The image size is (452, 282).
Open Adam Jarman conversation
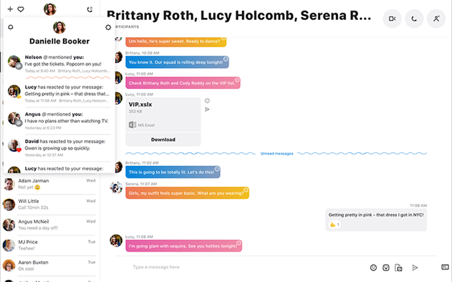tap(50, 184)
